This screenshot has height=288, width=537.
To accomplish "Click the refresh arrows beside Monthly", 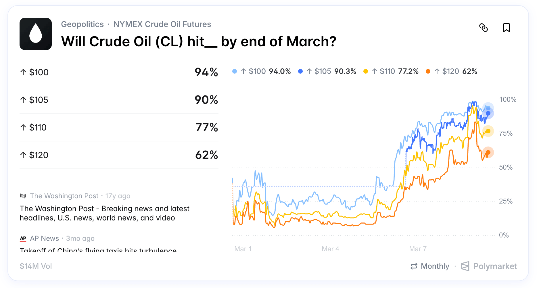I will pyautogui.click(x=414, y=266).
